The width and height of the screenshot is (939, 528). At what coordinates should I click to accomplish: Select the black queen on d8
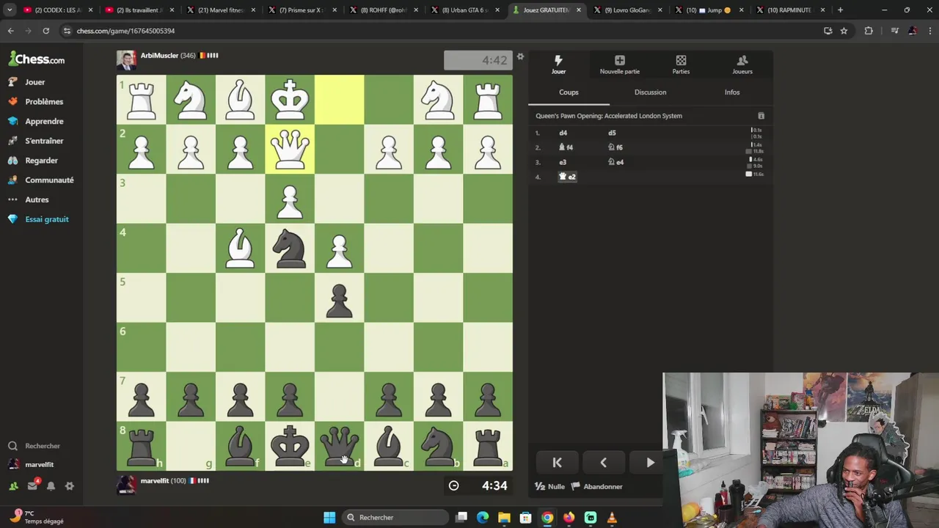tap(339, 446)
